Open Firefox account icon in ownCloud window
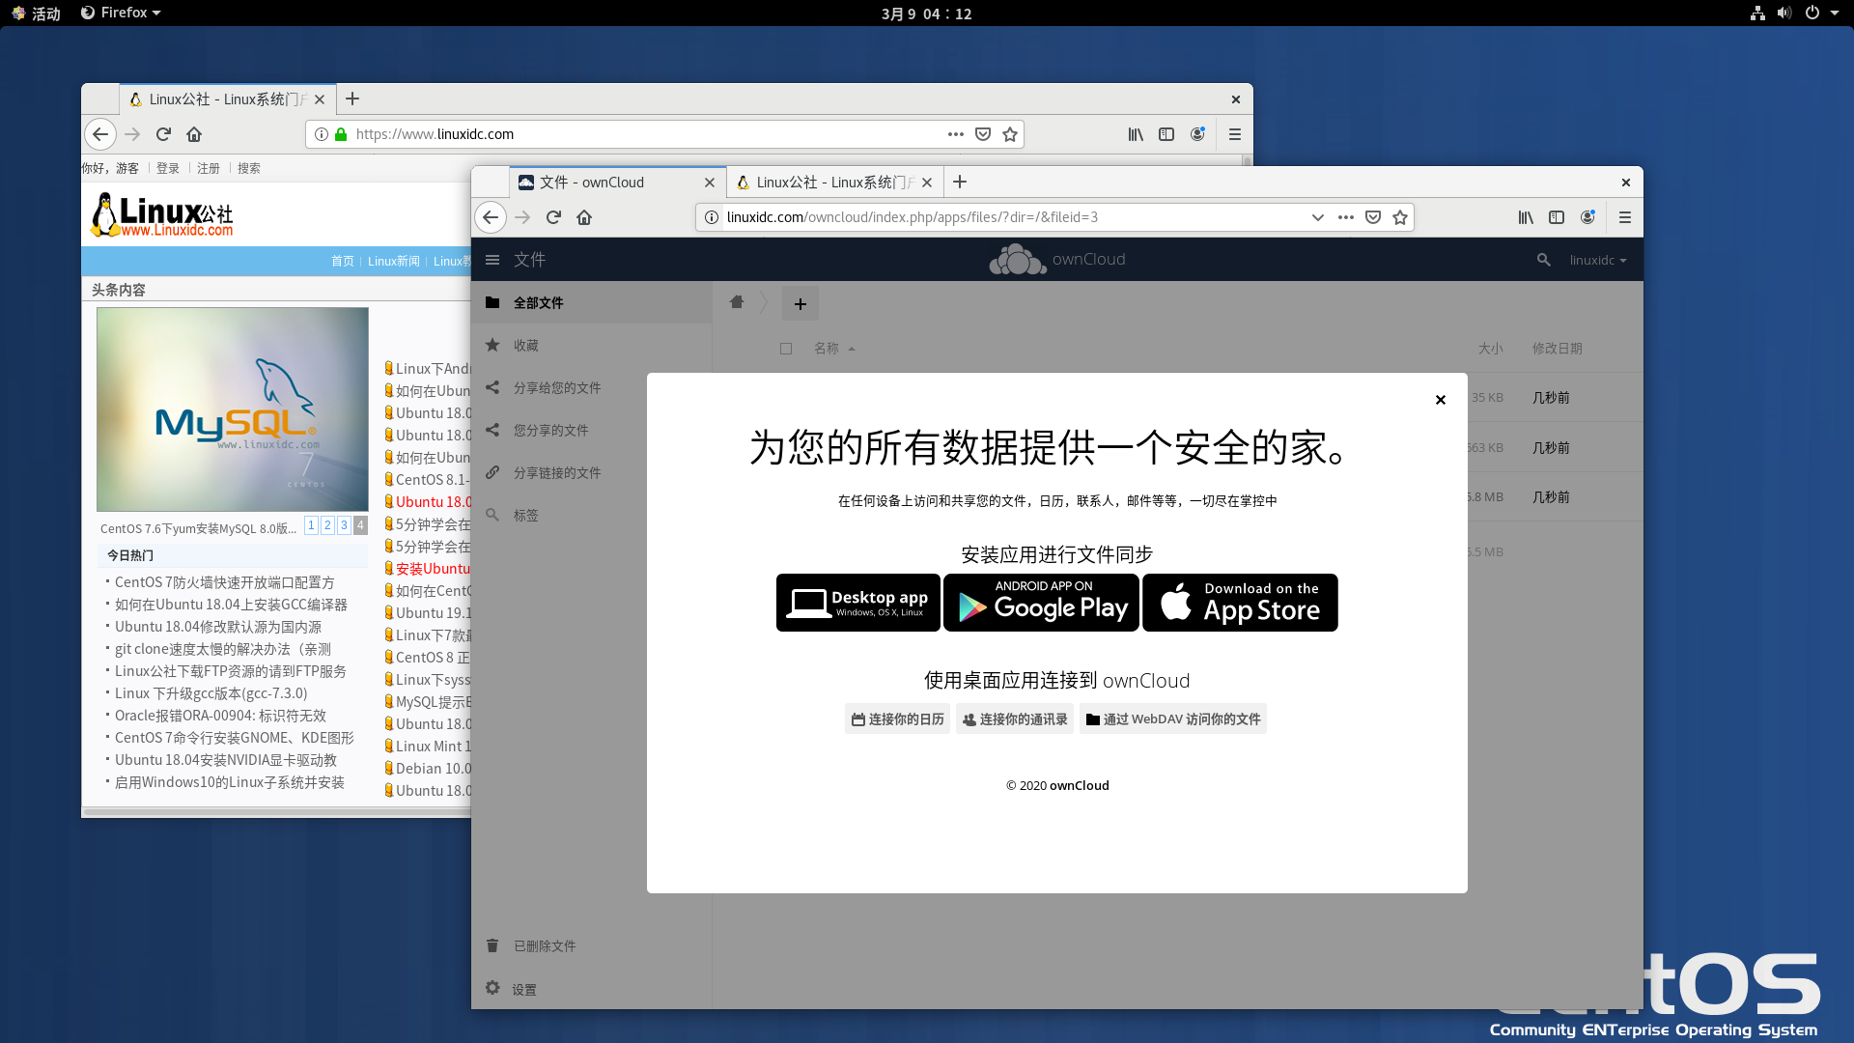The height and width of the screenshot is (1043, 1854). [x=1587, y=217]
